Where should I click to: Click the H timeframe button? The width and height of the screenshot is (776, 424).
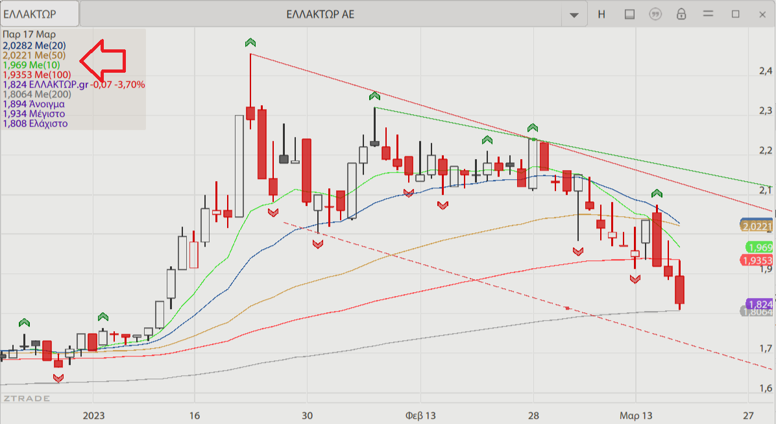coord(601,14)
